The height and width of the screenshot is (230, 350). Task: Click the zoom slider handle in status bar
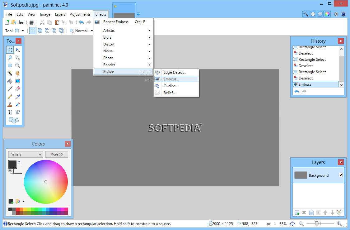[316, 223]
